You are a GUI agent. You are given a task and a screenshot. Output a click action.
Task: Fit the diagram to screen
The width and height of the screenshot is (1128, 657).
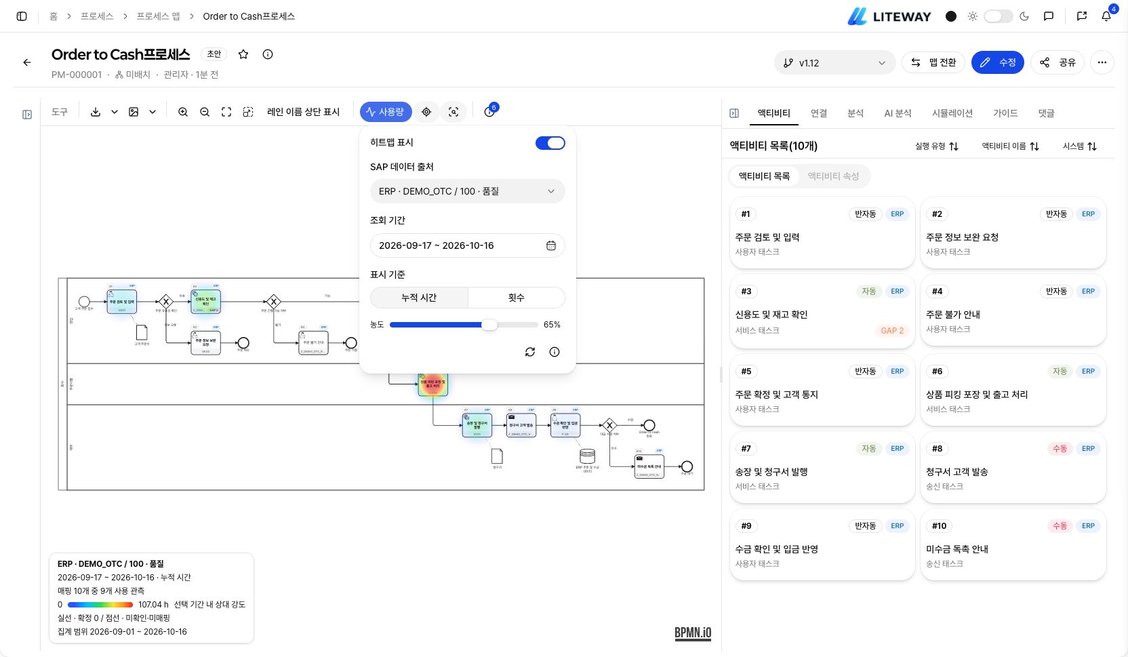pyautogui.click(x=226, y=112)
